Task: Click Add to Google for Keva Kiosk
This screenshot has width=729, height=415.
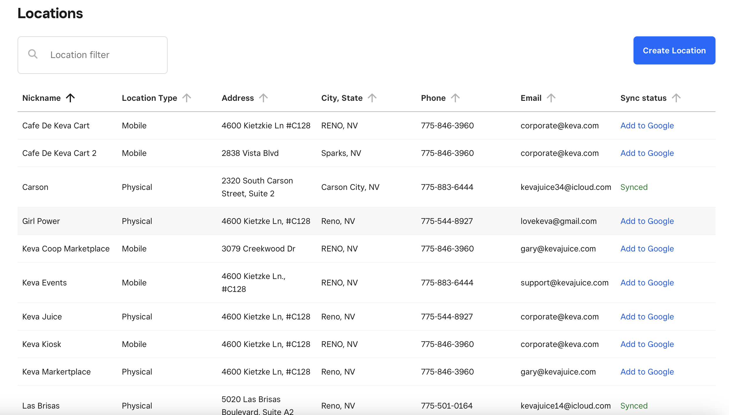Action: coord(647,344)
